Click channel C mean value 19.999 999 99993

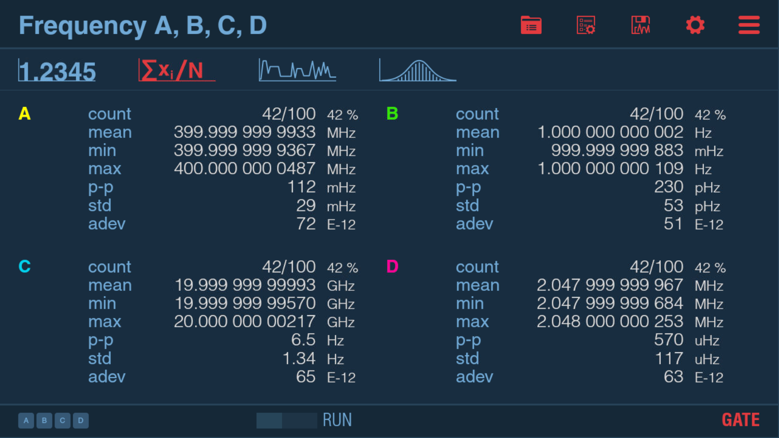click(245, 285)
